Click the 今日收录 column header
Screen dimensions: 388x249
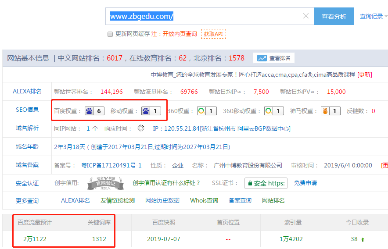click(x=357, y=223)
